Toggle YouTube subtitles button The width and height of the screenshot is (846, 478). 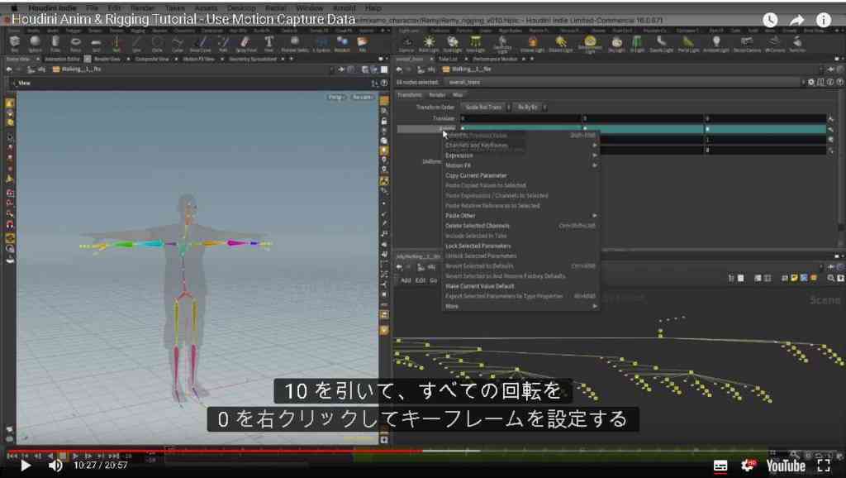720,466
